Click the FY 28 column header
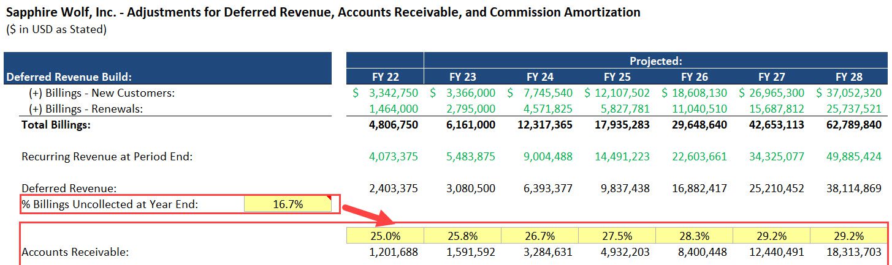 pyautogui.click(x=848, y=77)
